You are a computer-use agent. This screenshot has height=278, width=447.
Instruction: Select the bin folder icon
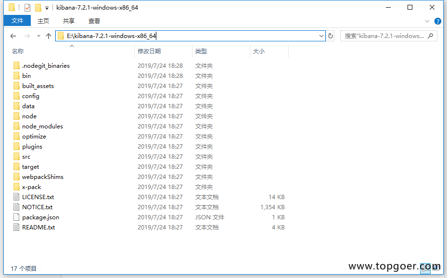(16, 76)
